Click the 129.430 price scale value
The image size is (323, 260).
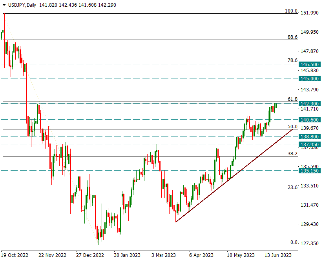point(310,224)
